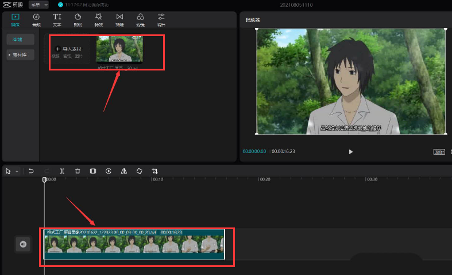Delete the selected clip
The height and width of the screenshot is (275, 452).
(78, 171)
